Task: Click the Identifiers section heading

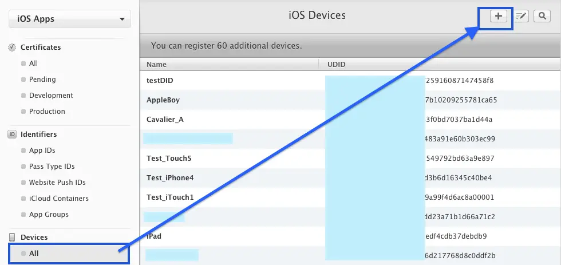Action: click(39, 135)
